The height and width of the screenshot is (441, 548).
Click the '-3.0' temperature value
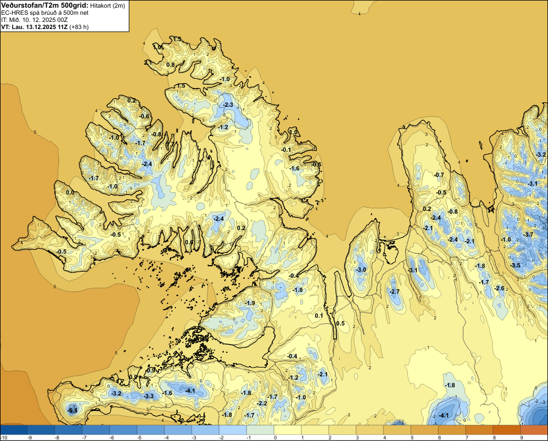pyautogui.click(x=361, y=270)
